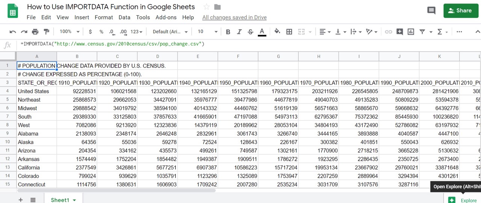Open the borders menu
Viewport: 481px width, 203px height.
[x=289, y=32]
